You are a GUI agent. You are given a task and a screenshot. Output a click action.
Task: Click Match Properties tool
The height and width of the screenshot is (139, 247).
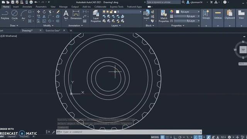point(164,16)
